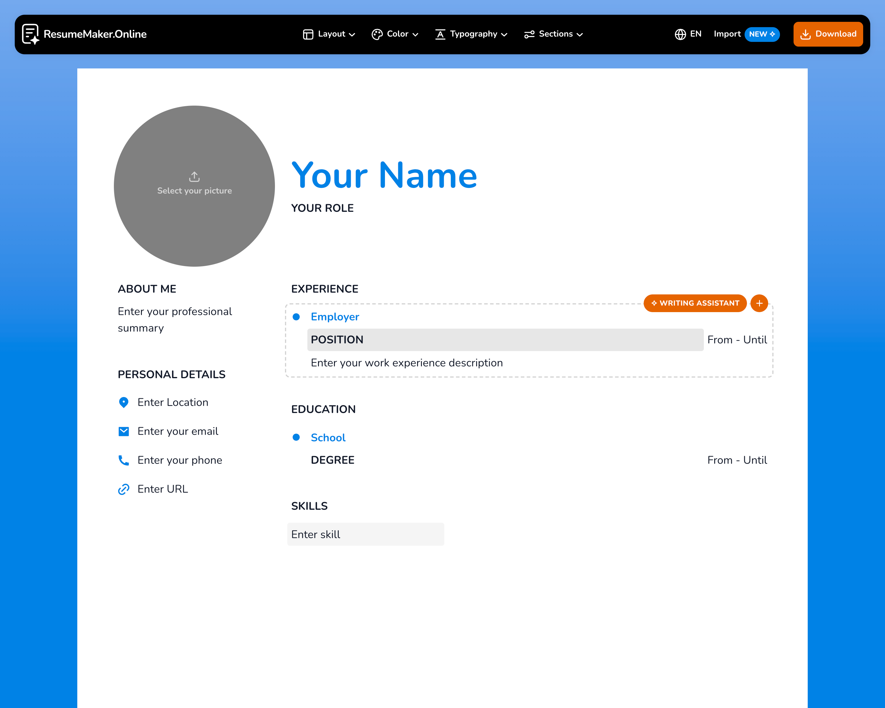This screenshot has height=708, width=885.
Task: Click the POSITION field
Action: tap(505, 340)
